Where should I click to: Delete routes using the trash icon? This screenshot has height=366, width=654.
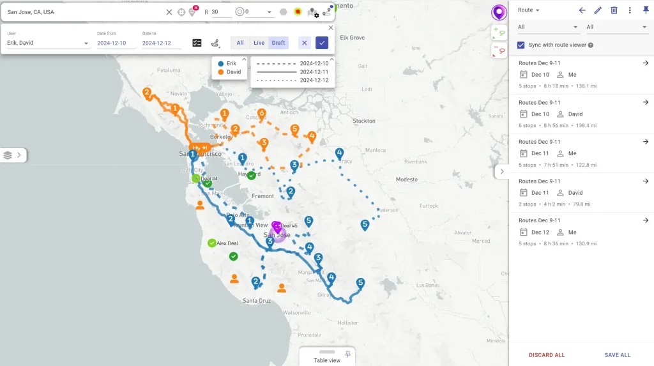pyautogui.click(x=614, y=10)
